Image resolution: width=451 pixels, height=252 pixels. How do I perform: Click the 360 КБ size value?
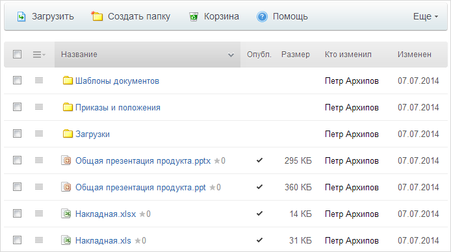coord(298,187)
